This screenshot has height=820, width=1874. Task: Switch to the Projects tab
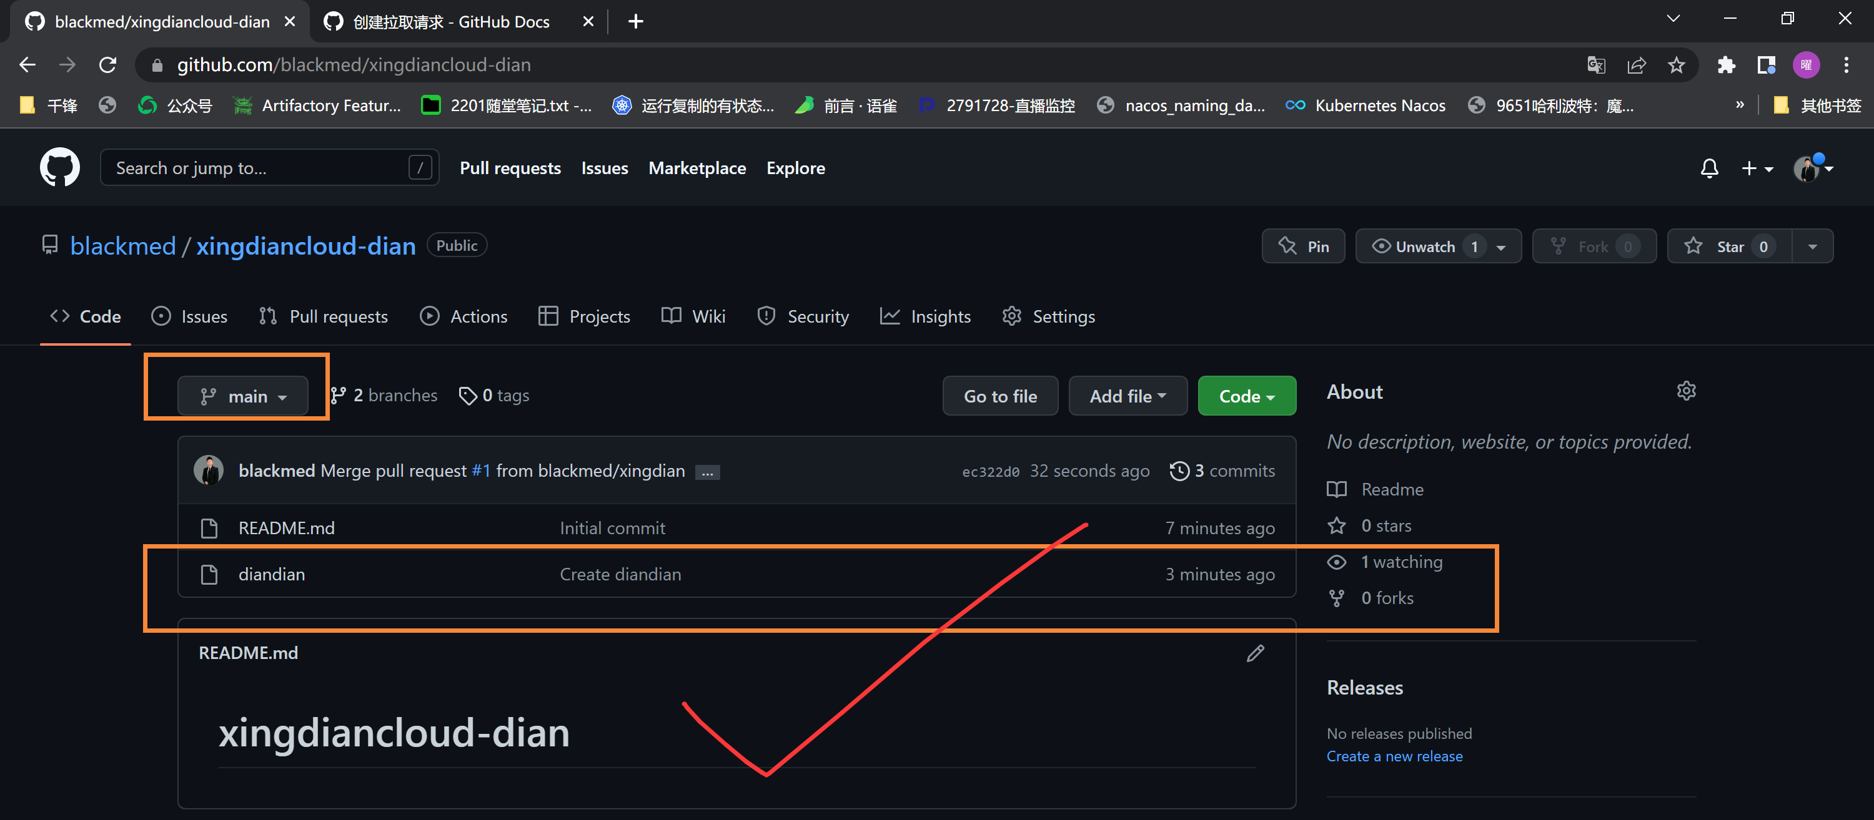pyautogui.click(x=584, y=316)
